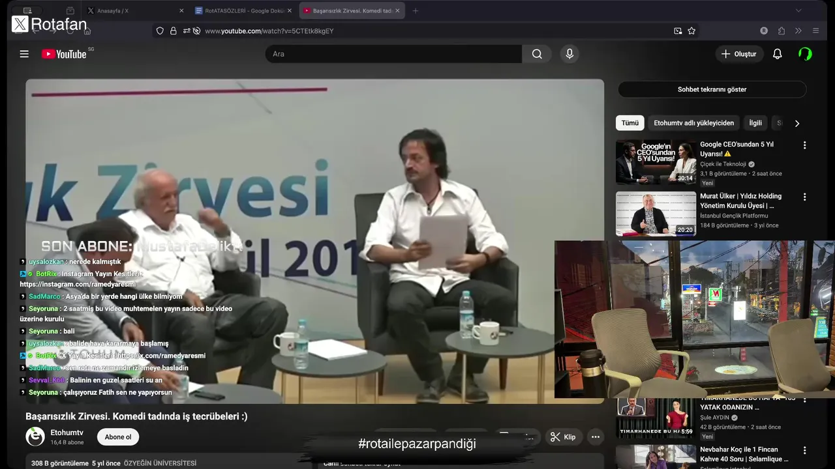Open Murat Ülker Yıldız Holding title

[x=740, y=201]
